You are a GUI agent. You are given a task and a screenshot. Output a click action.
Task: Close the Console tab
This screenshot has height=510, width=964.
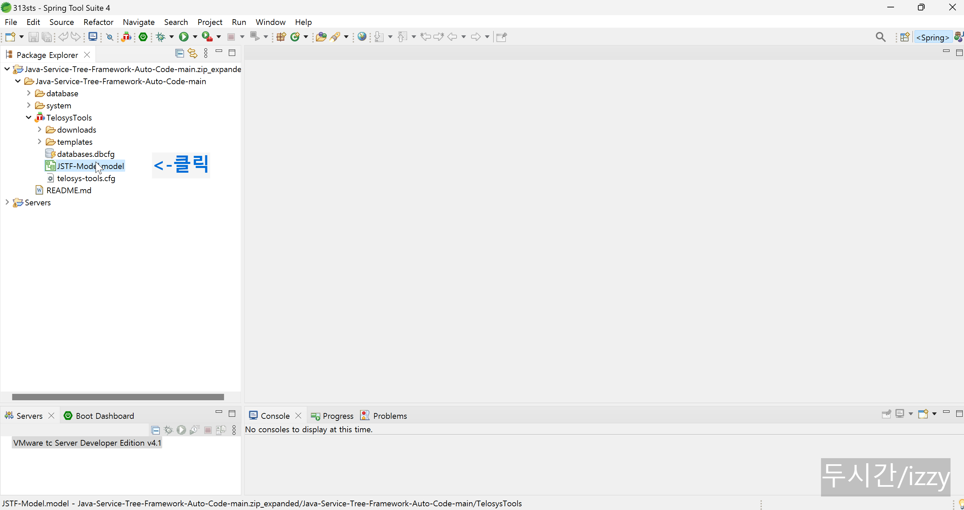298,416
